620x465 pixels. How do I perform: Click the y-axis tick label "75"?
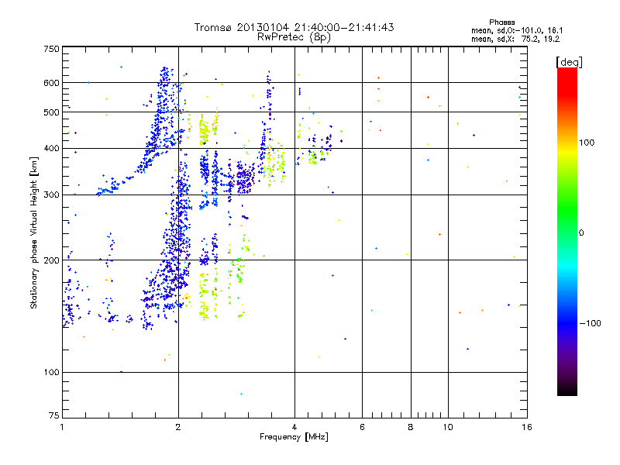point(54,415)
